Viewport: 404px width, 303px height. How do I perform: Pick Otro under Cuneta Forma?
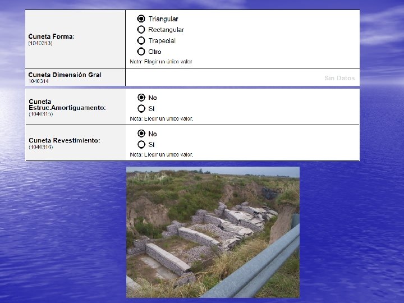click(141, 52)
